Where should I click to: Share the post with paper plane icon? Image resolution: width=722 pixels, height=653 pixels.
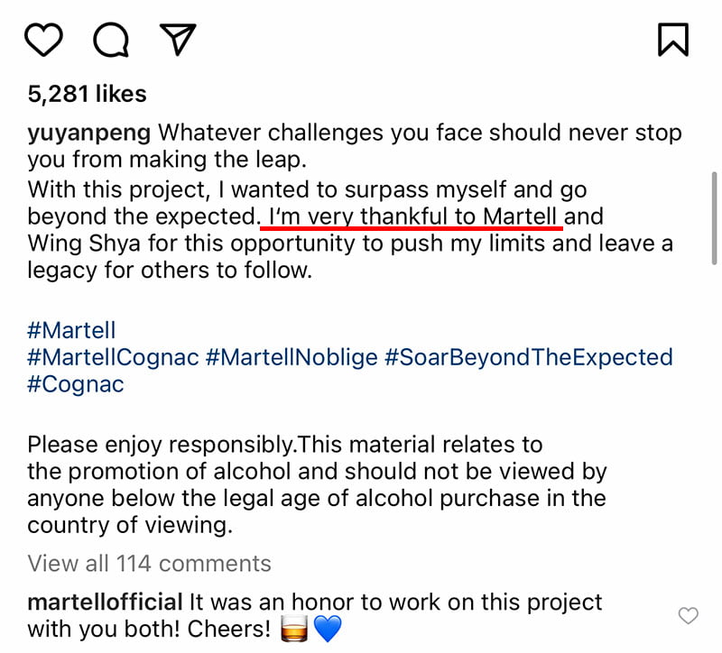click(178, 39)
